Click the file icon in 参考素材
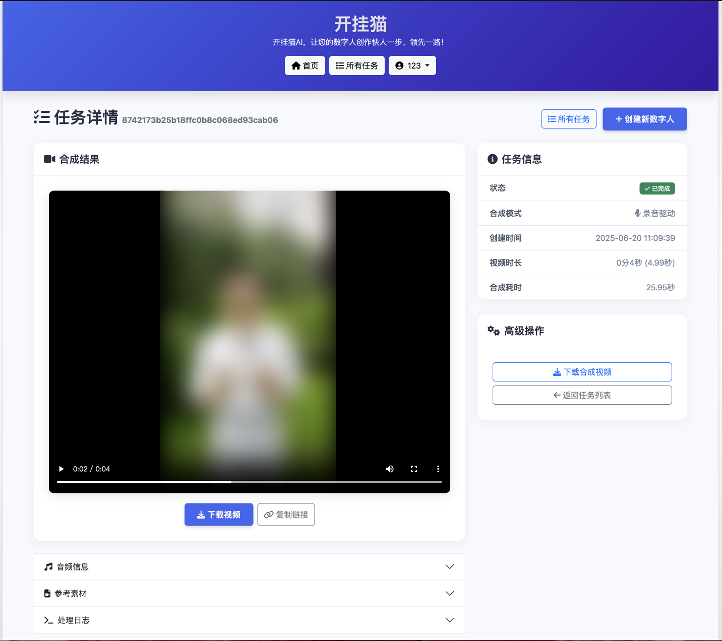This screenshot has width=722, height=641. click(47, 594)
